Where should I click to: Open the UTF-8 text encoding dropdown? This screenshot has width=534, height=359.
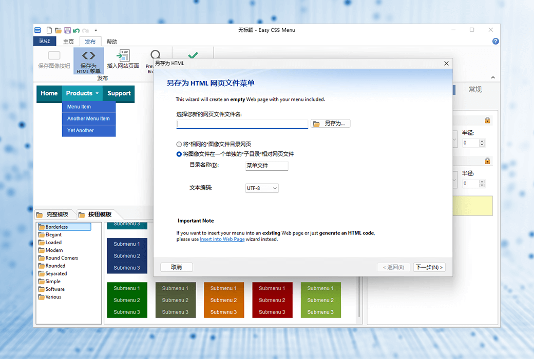[262, 188]
